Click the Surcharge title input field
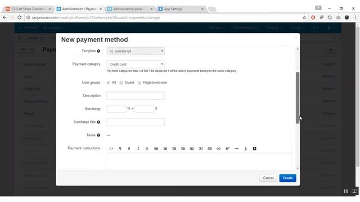This screenshot has height=202, width=360. click(x=136, y=122)
